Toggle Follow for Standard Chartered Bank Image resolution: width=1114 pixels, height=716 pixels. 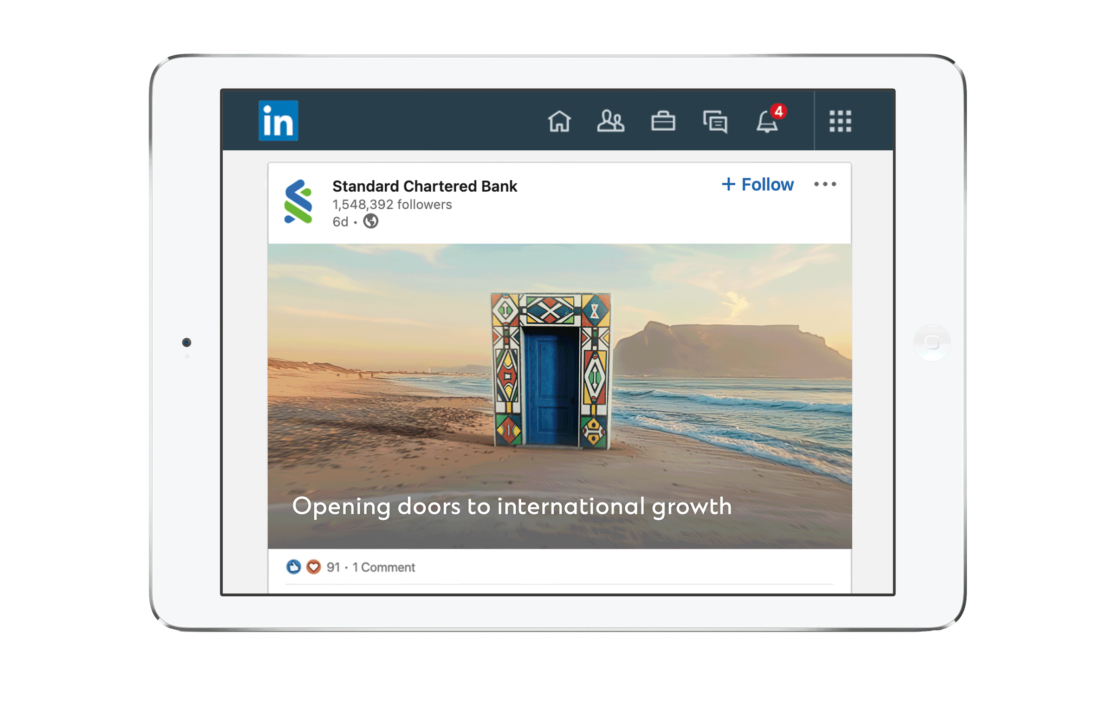[758, 184]
